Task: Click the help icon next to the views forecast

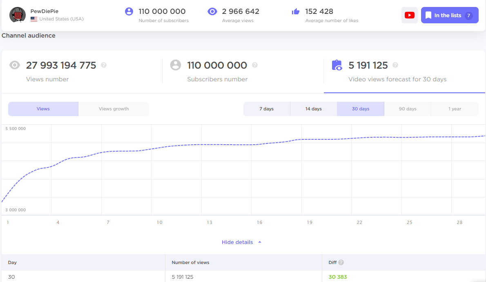Action: (x=395, y=65)
